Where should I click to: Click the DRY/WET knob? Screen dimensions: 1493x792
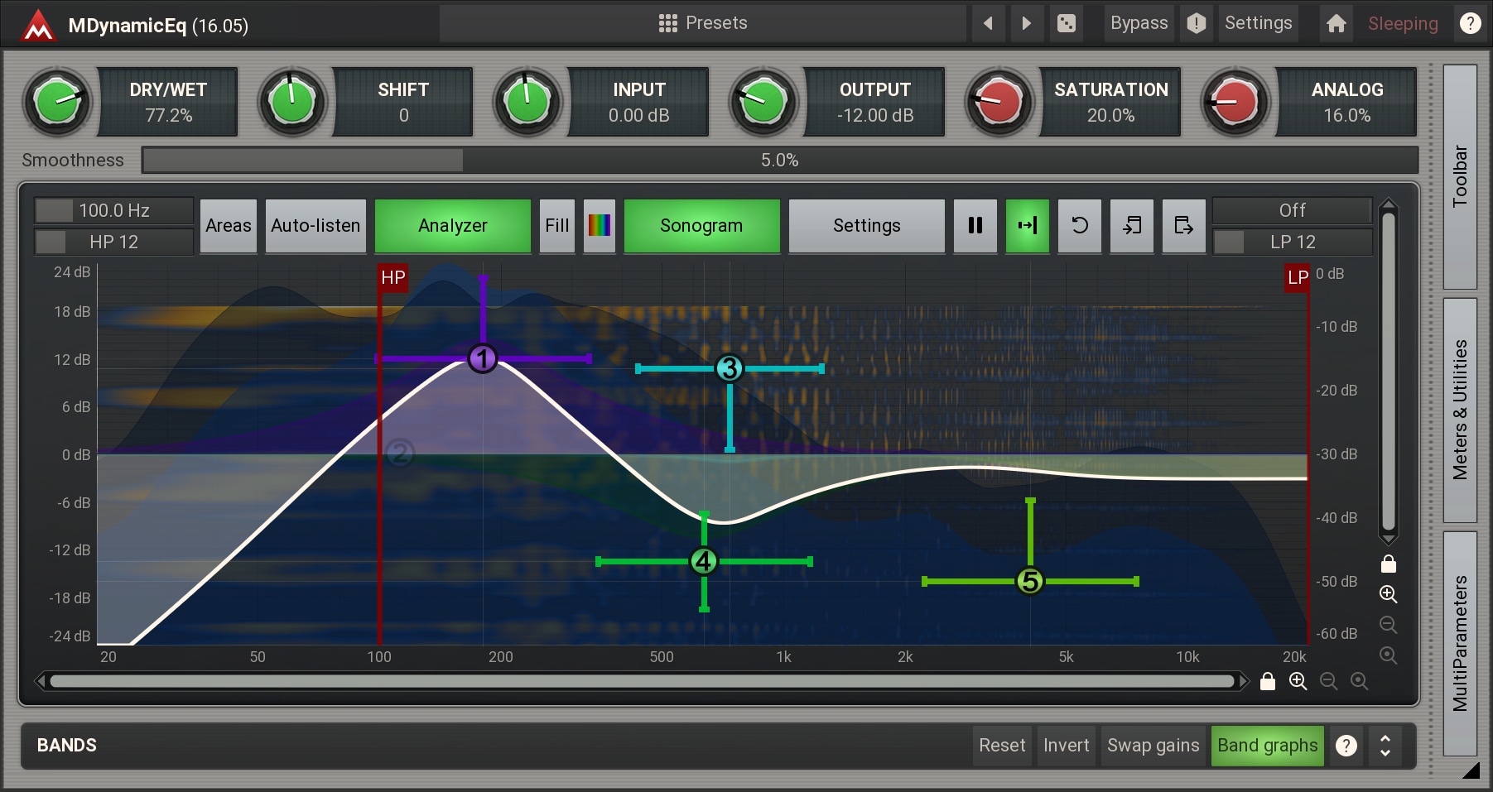point(57,102)
